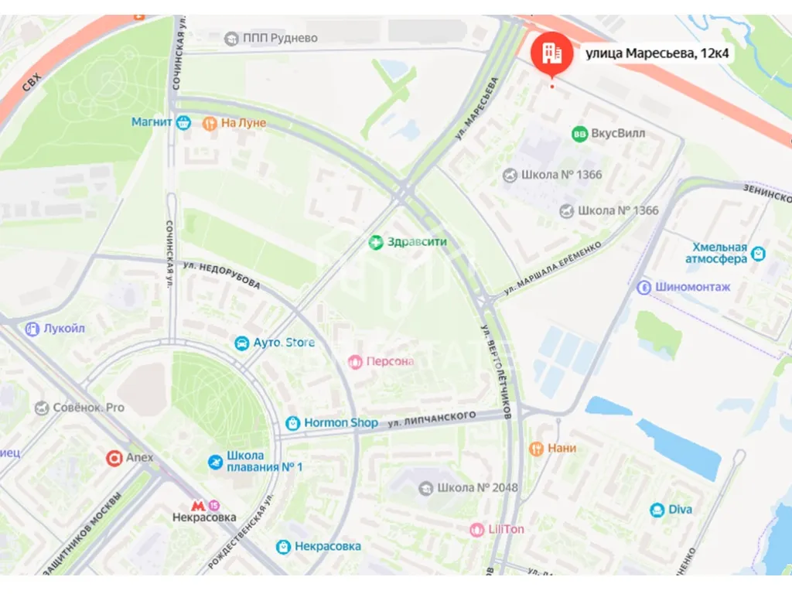Select the ППП Руднево place label
792x594 pixels.
pyautogui.click(x=280, y=38)
